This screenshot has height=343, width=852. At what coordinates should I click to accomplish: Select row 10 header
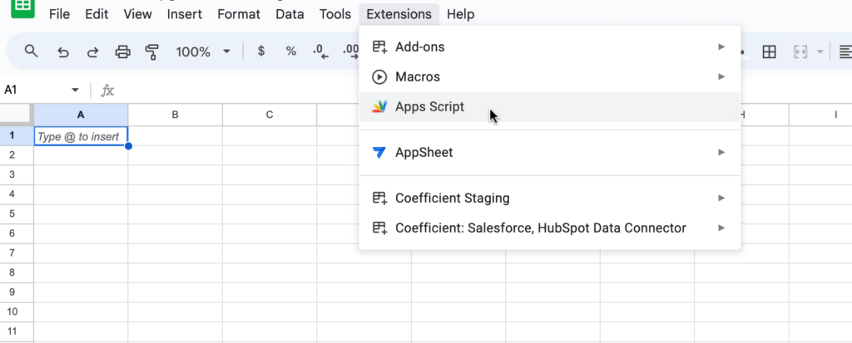pyautogui.click(x=17, y=312)
